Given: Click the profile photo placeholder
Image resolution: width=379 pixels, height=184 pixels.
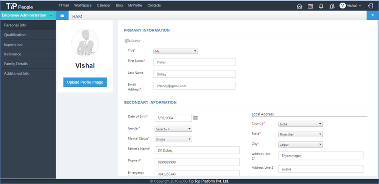Looking at the screenshot, I should tap(85, 43).
